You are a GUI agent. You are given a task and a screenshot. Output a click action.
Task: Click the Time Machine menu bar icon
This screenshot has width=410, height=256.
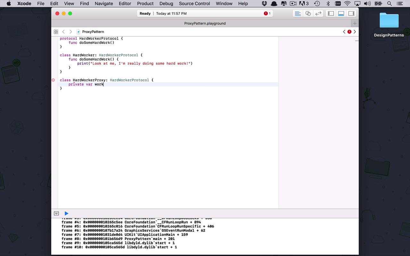[x=317, y=4]
